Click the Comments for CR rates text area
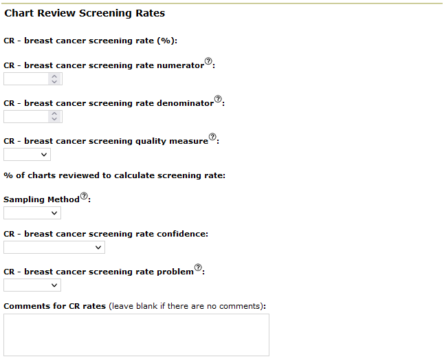Image resolution: width=444 pixels, height=359 pixels. (136, 335)
